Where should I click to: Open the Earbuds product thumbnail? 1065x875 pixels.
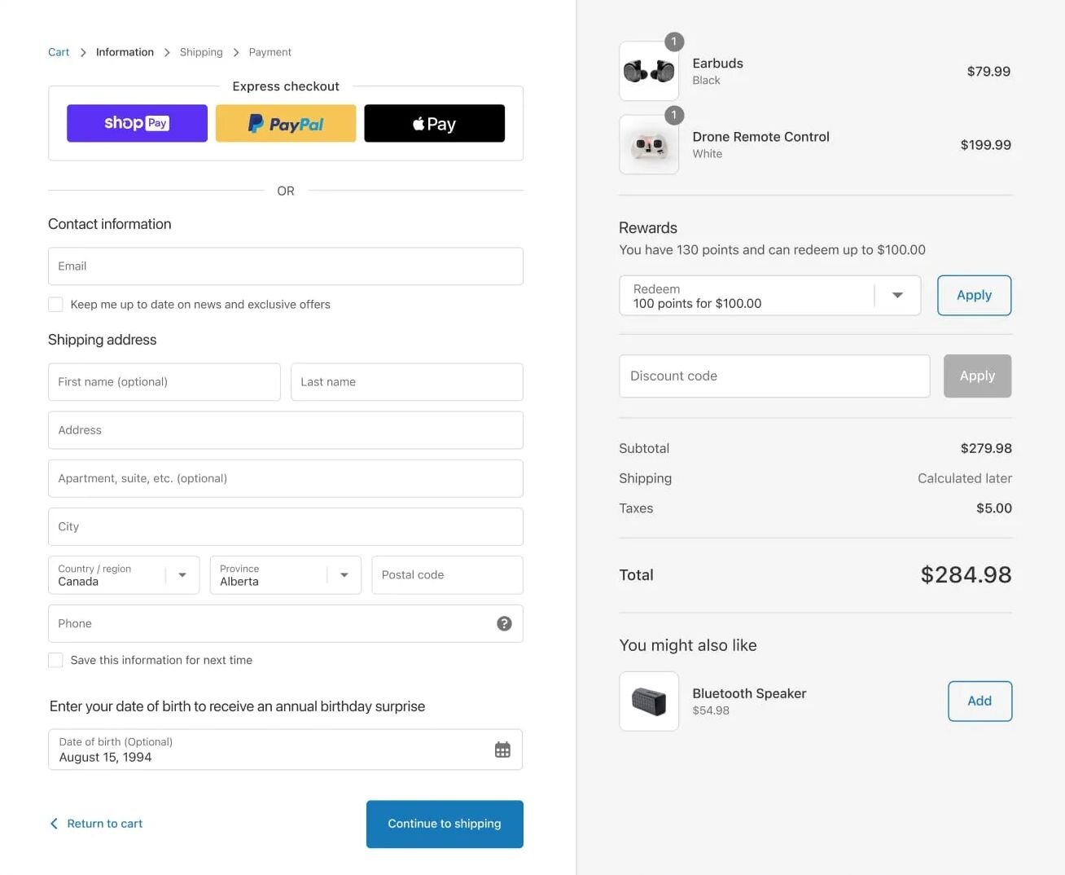point(648,71)
